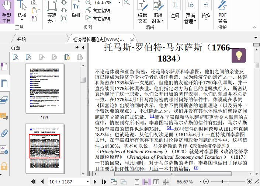This screenshot has width=260, height=186.
Task: Open Edit Object (编辑对象) tool
Action: 158,12
